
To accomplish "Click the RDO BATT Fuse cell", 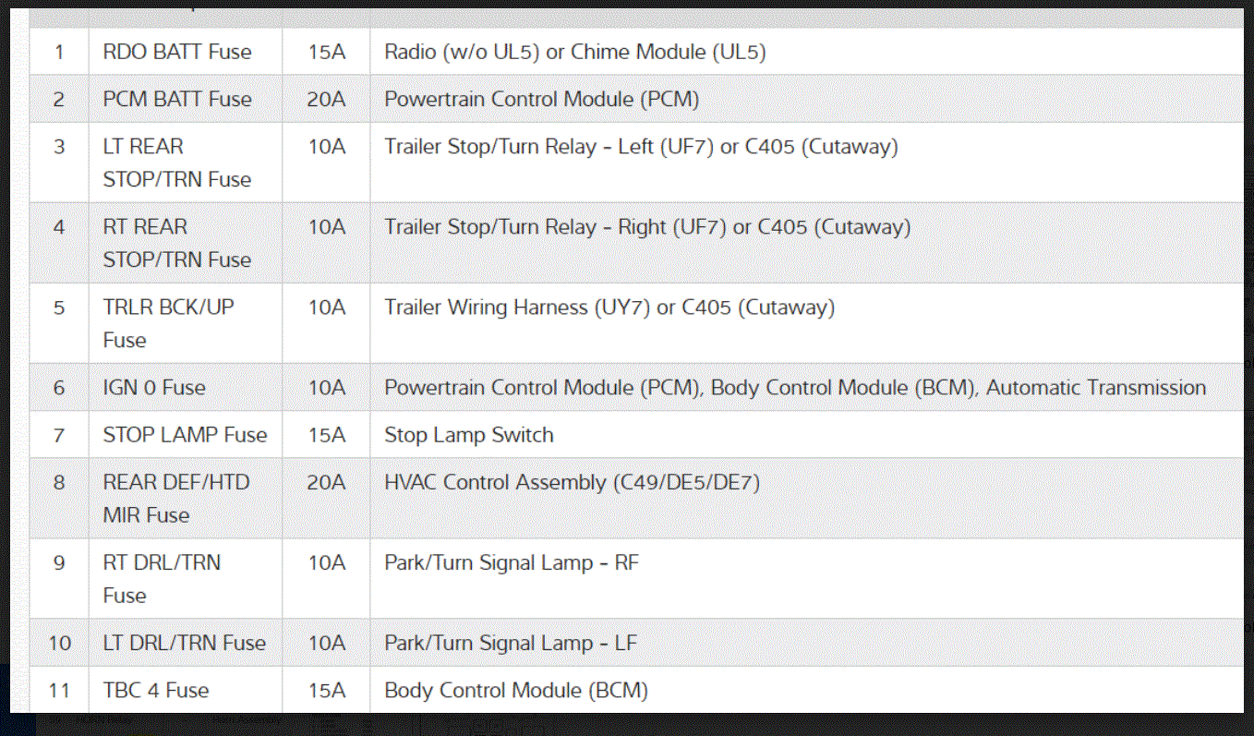I will pos(177,52).
